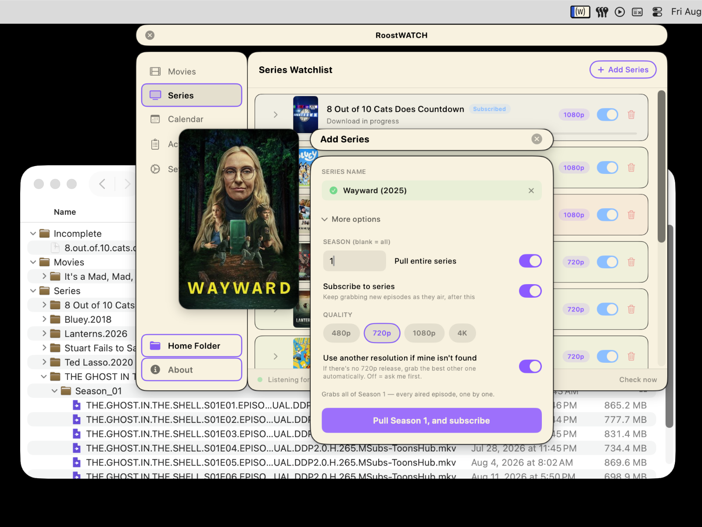
Task: Click 8 Out of 10 Cats poster thumbnail
Action: click(306, 114)
